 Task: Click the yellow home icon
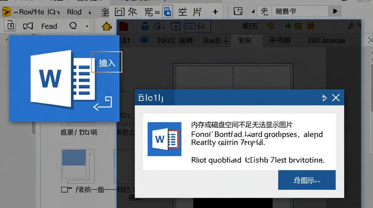click(107, 26)
